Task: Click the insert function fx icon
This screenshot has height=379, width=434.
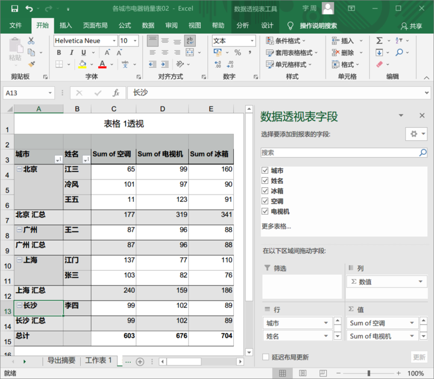Action: (116, 93)
